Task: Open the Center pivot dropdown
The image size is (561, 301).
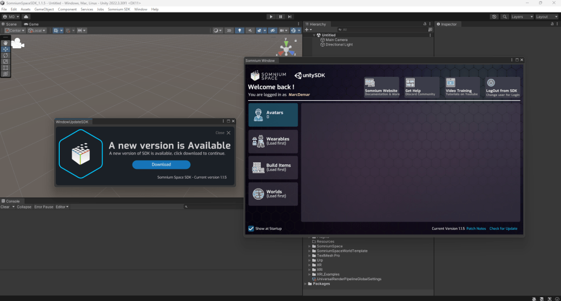Action: pos(14,31)
